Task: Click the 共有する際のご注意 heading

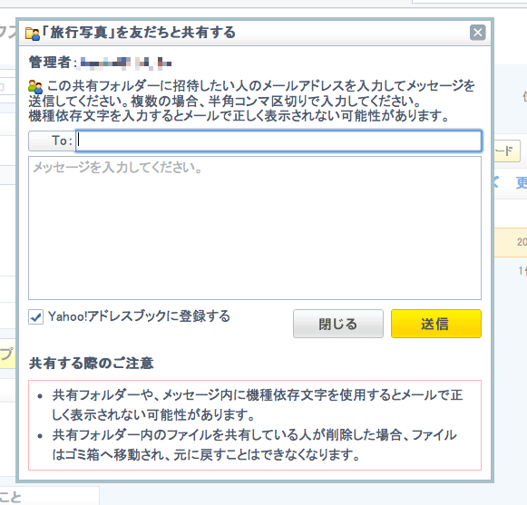Action: pyautogui.click(x=91, y=364)
